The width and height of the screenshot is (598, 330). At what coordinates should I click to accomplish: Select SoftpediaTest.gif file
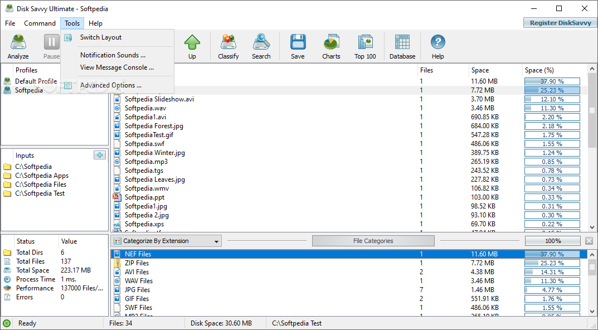point(149,135)
